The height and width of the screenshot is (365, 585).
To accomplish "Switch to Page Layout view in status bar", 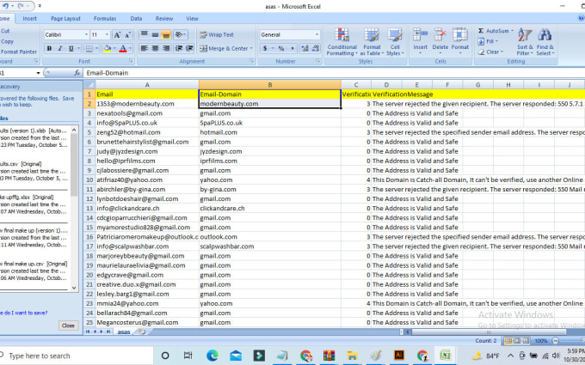I will 517,341.
